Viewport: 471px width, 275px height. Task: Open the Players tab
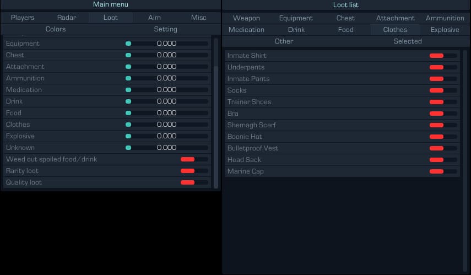pos(23,18)
